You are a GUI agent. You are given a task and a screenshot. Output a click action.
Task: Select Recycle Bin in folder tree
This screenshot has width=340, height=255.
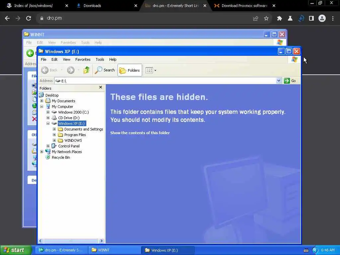(61, 157)
